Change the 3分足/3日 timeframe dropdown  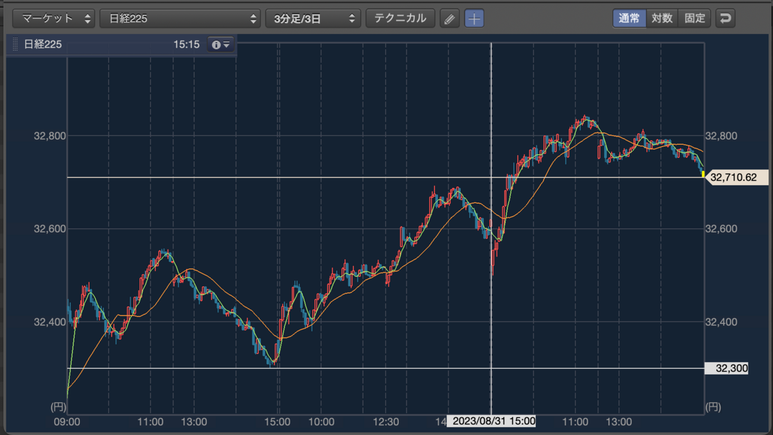313,19
